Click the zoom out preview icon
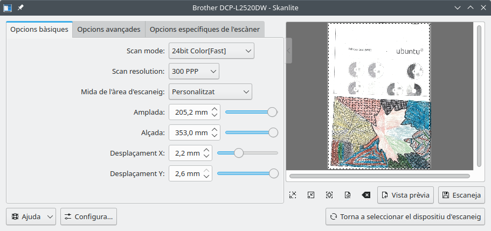The image size is (491, 231). tap(311, 195)
